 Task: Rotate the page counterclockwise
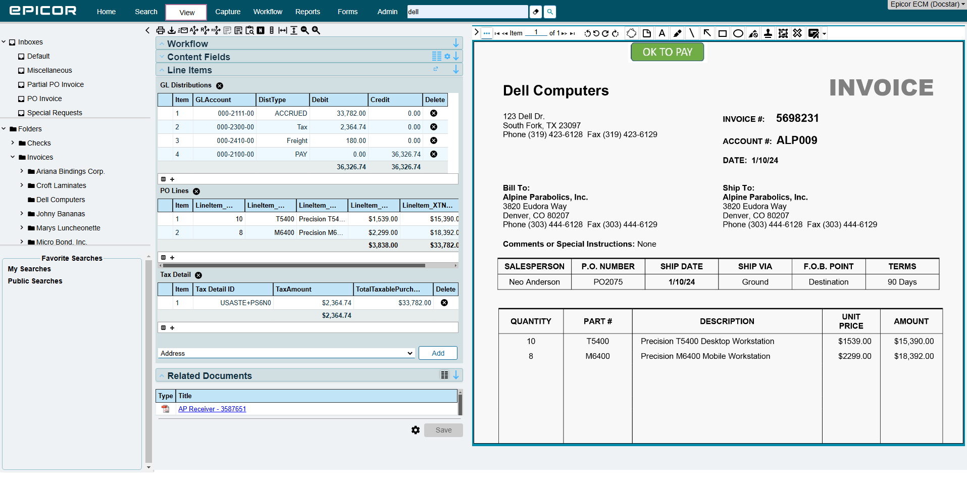pyautogui.click(x=596, y=33)
